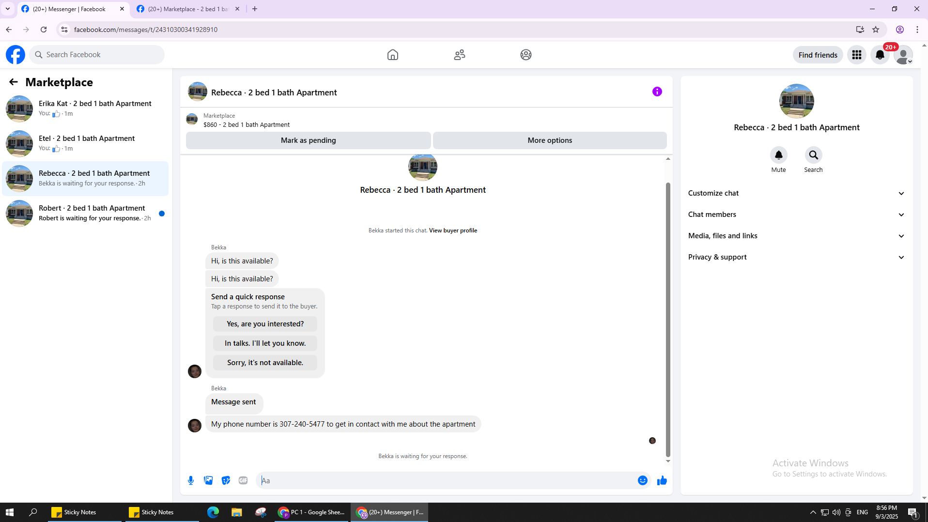This screenshot has height=522, width=928.
Task: Expand the Privacy & support section
Action: [797, 257]
